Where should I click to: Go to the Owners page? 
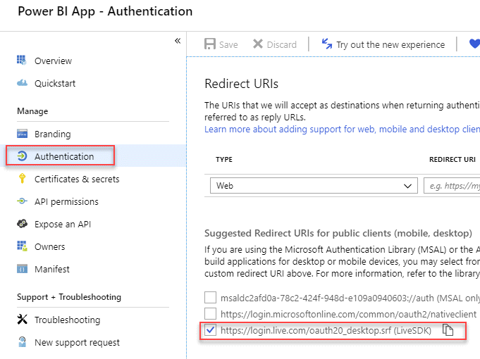point(49,247)
